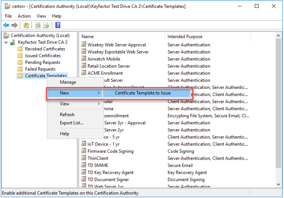Click the TD Document Signer template icon
Viewport: 284px width, 198px height.
pyautogui.click(x=84, y=179)
